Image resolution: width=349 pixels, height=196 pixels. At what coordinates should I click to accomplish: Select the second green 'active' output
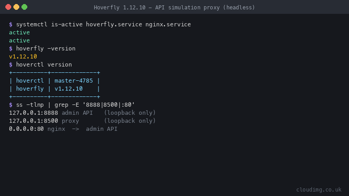point(19,40)
